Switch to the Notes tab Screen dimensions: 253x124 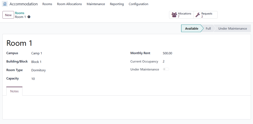(x=14, y=91)
